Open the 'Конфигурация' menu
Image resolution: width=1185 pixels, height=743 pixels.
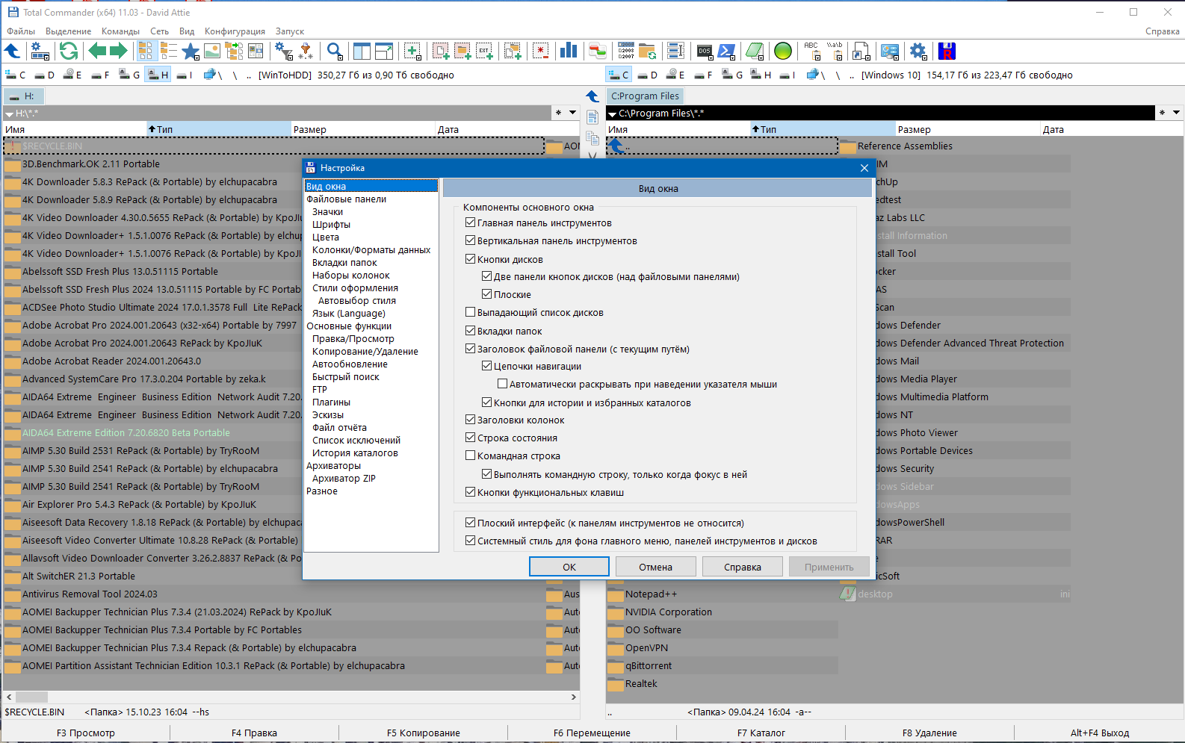point(235,31)
